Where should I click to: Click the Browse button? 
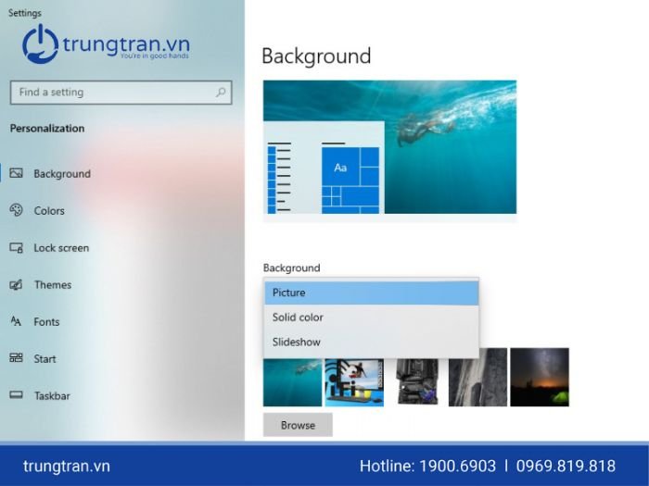click(x=298, y=425)
